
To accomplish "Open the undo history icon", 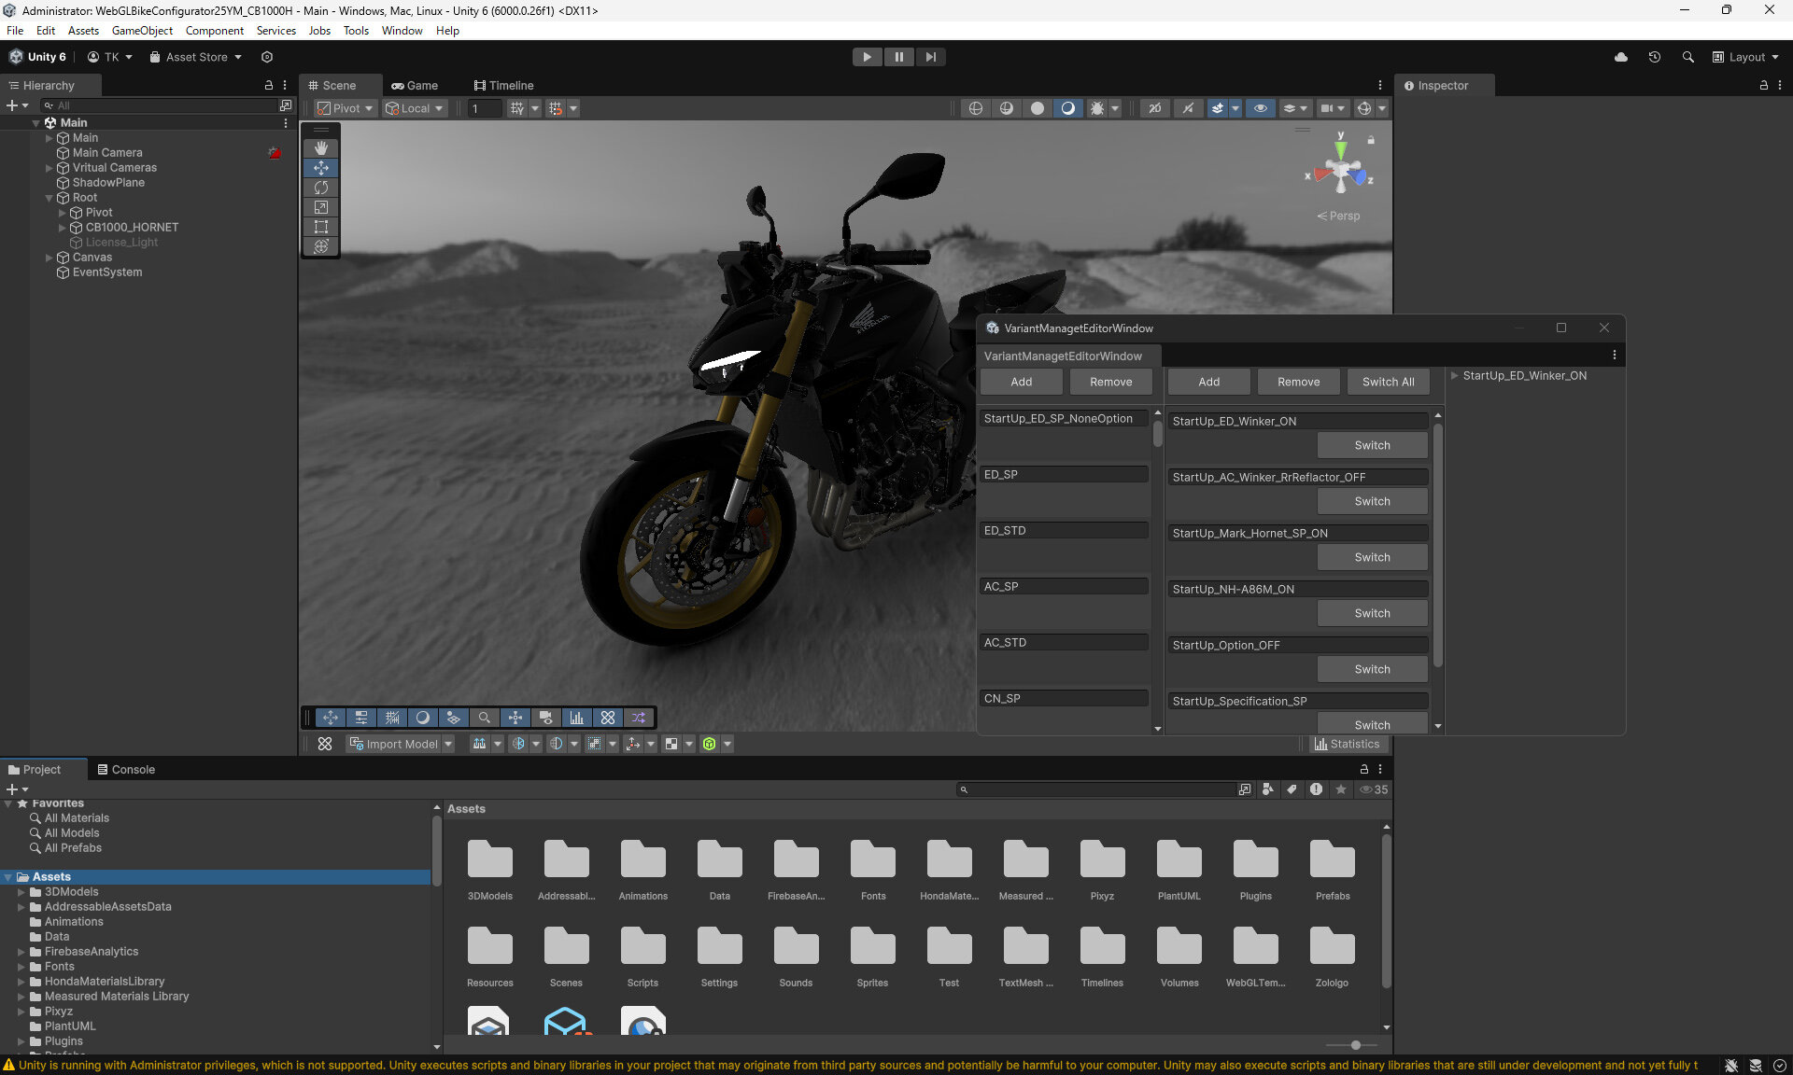I will [x=1654, y=57].
